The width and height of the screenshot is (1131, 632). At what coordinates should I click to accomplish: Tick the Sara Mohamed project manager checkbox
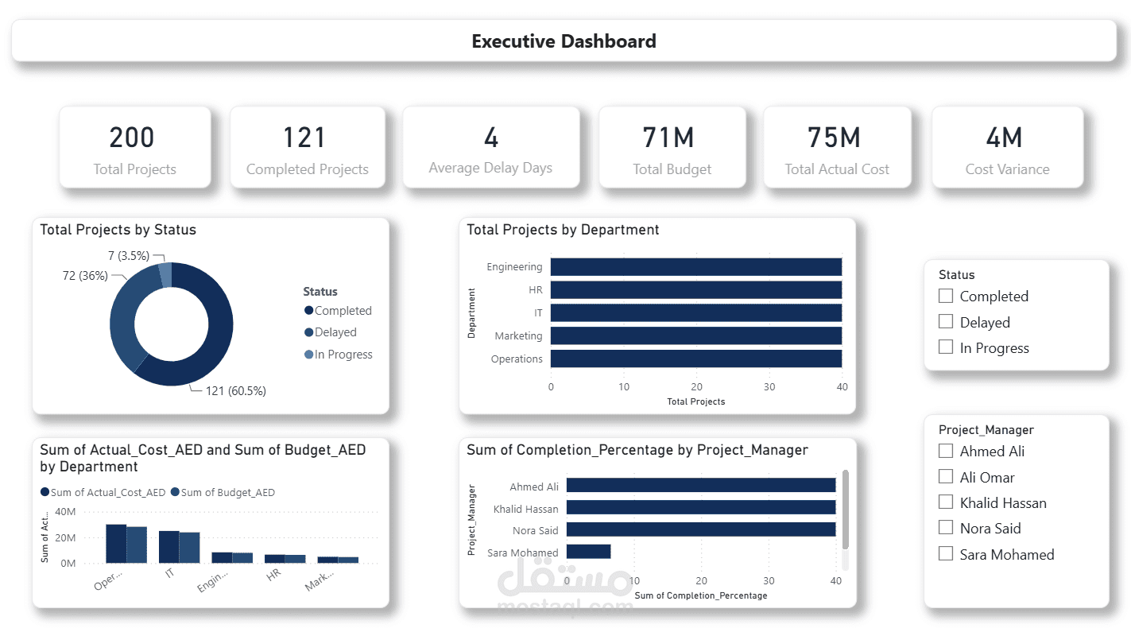[946, 553]
